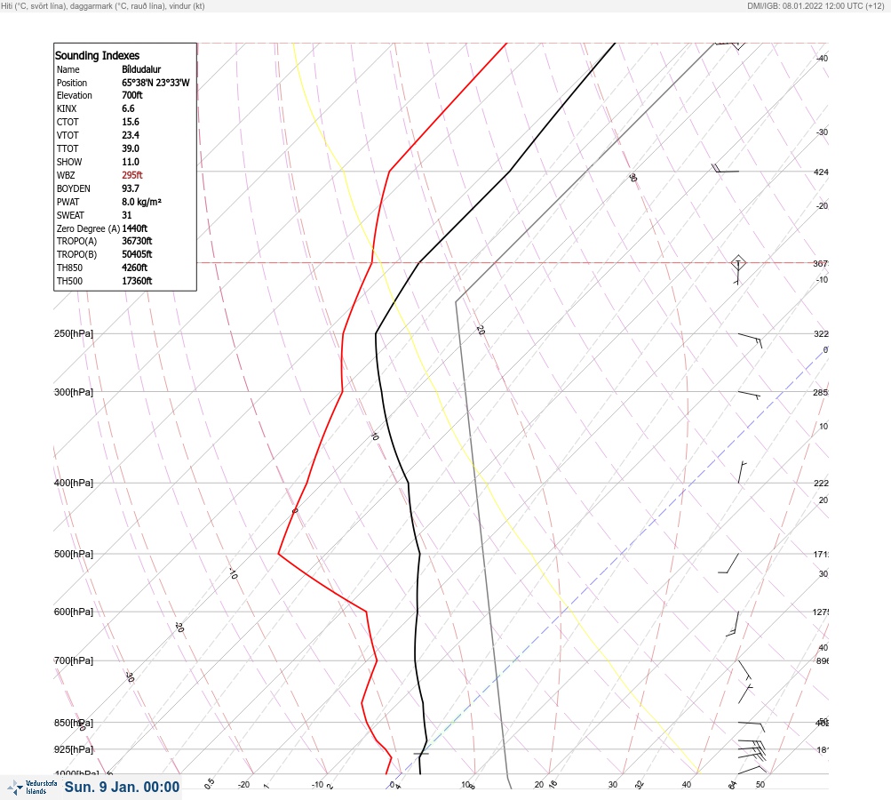Screen dimensions: 891x800
Task: Click the TROPO(A) value '36730ft'
Action: coord(137,241)
